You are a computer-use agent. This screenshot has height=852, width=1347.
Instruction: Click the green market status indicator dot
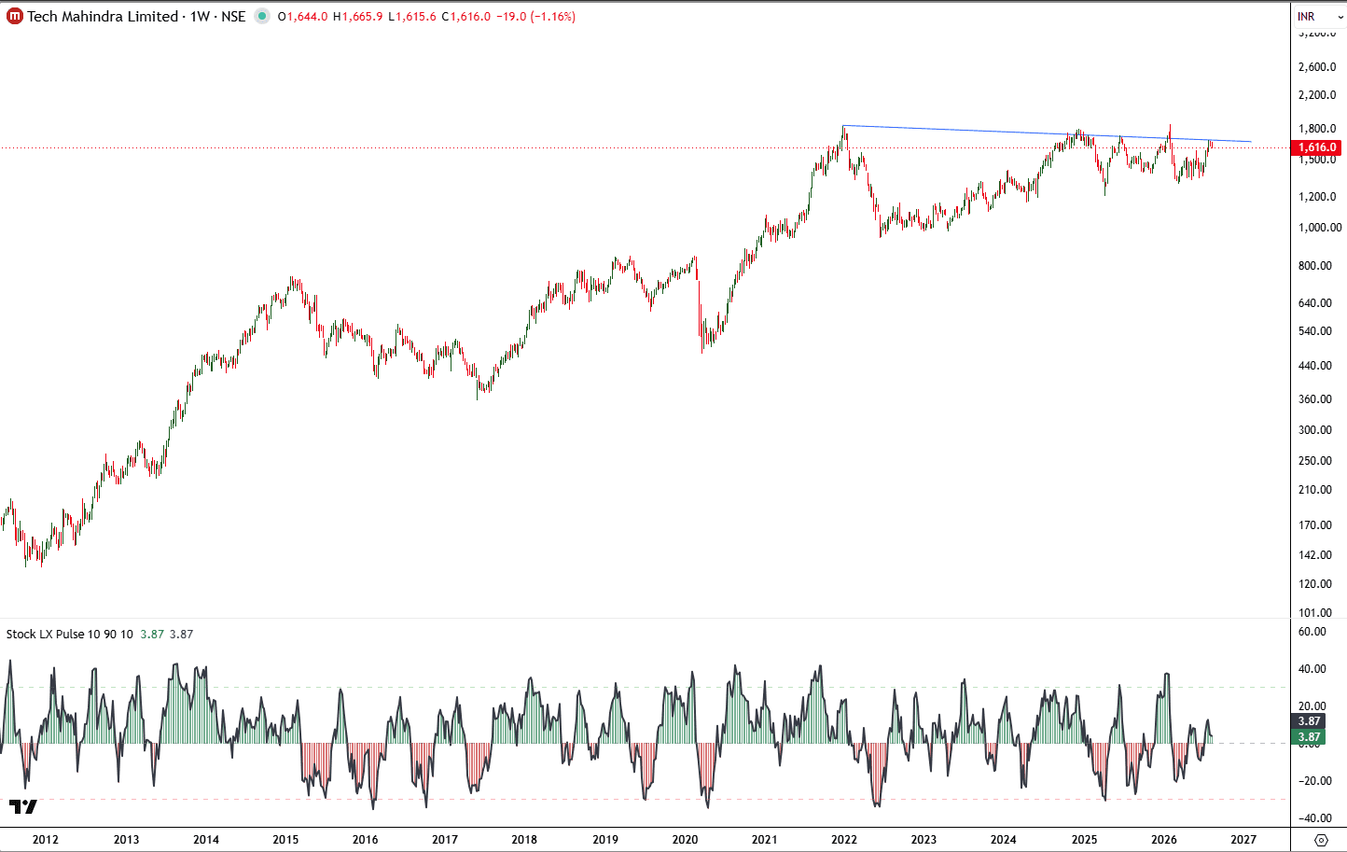[262, 16]
